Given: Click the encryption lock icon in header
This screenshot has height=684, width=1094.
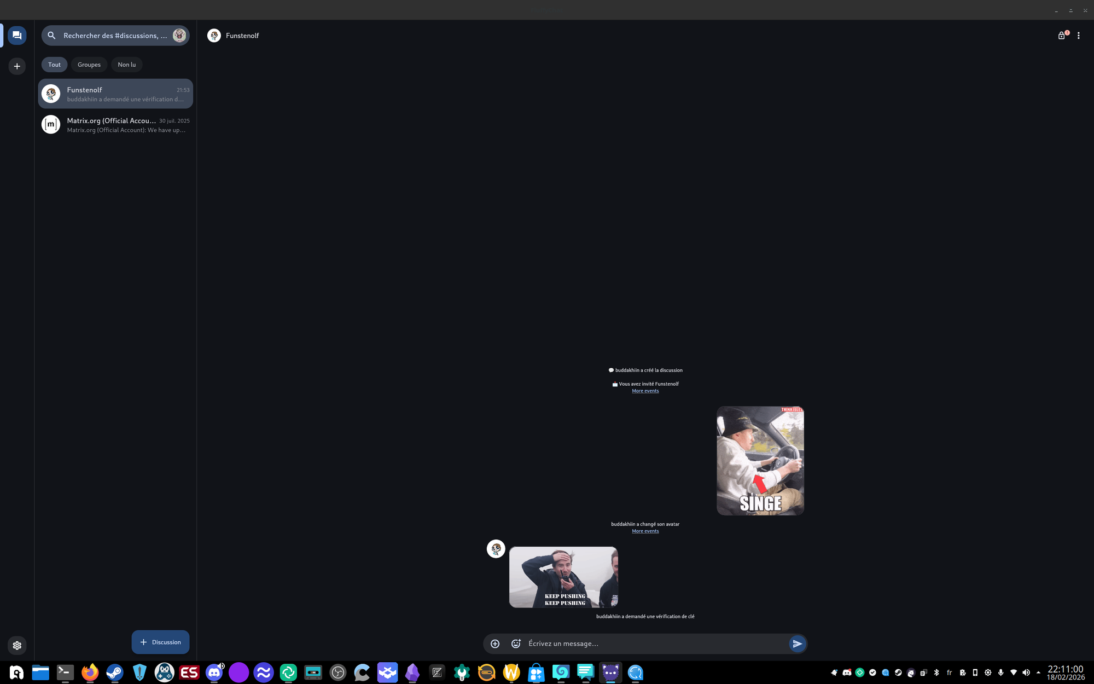Looking at the screenshot, I should 1061,36.
